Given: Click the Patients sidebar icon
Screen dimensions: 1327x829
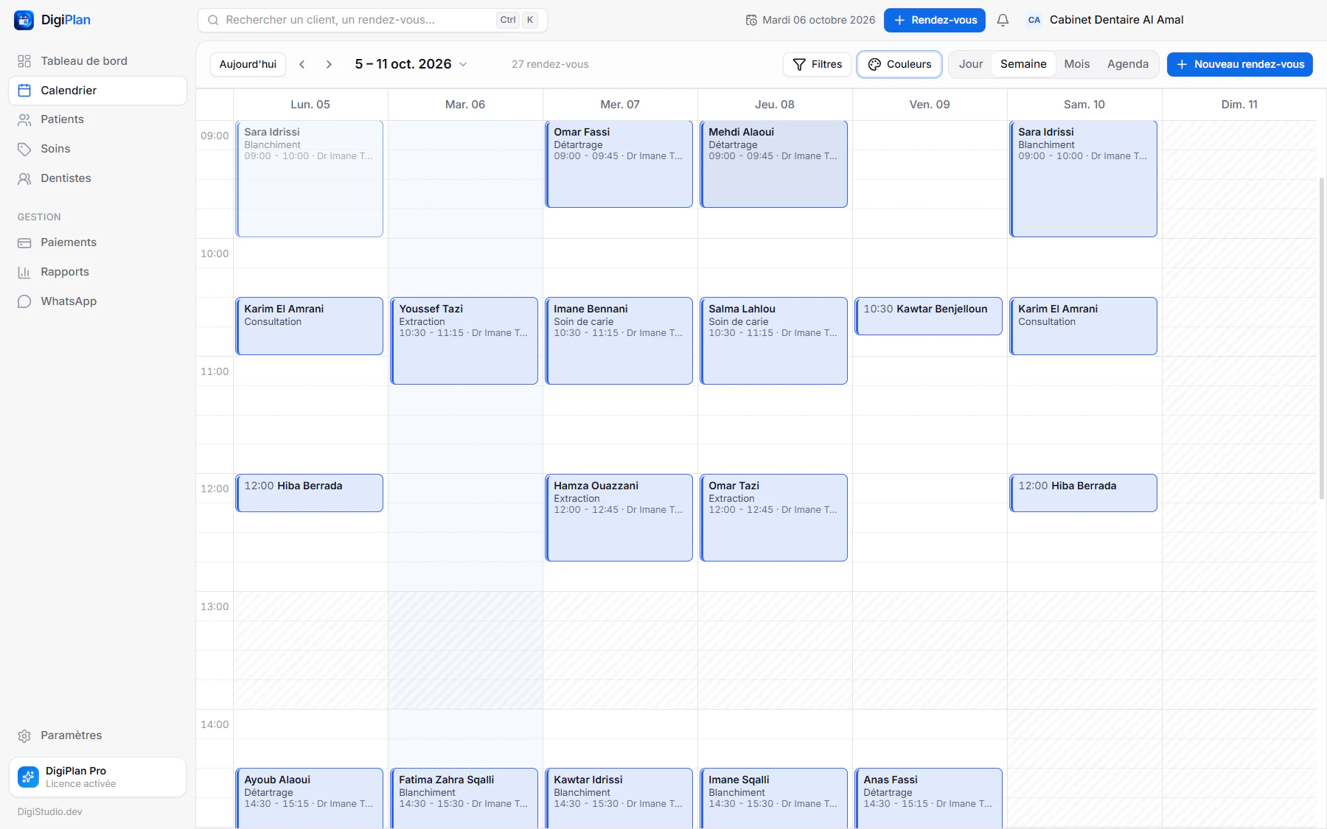Looking at the screenshot, I should tap(24, 119).
